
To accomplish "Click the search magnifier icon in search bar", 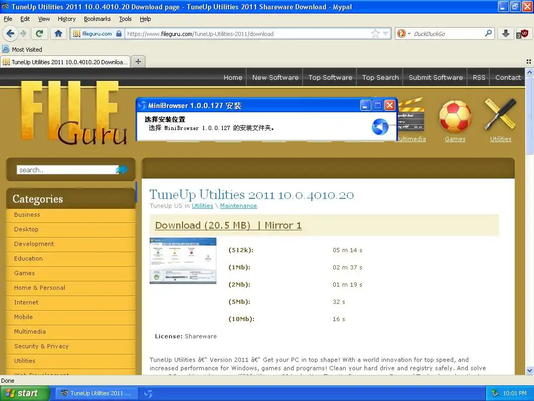I will pos(488,33).
